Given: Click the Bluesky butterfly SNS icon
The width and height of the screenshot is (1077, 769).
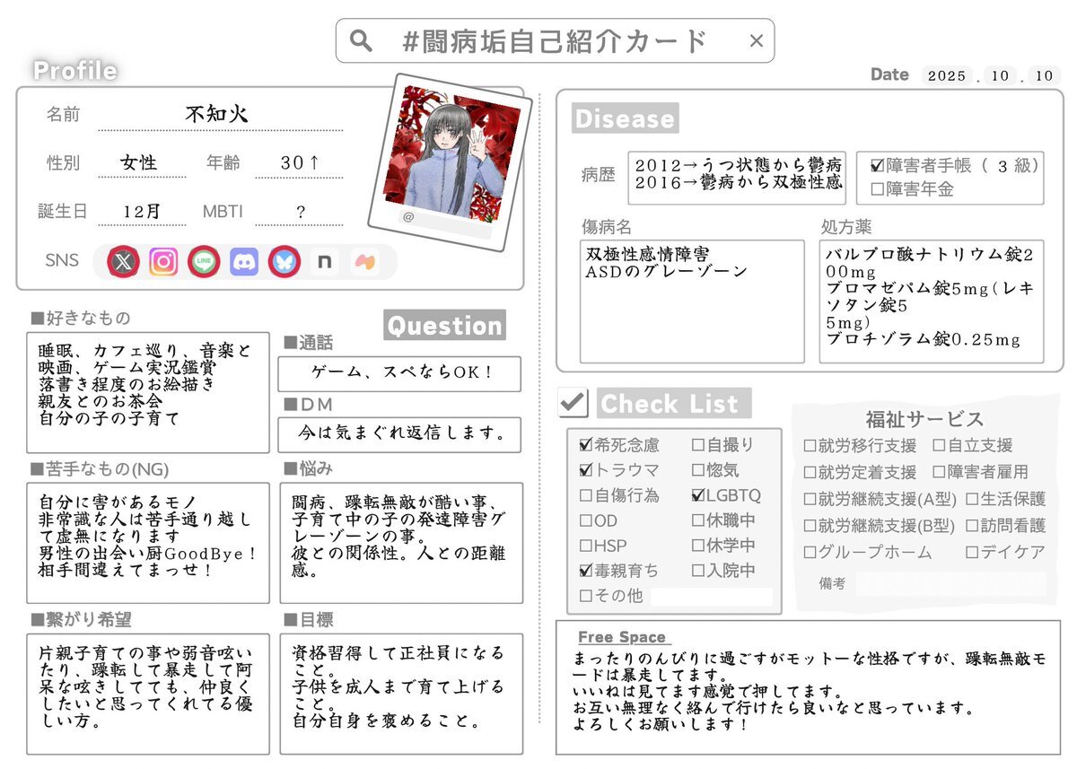Looking at the screenshot, I should coord(285,261).
